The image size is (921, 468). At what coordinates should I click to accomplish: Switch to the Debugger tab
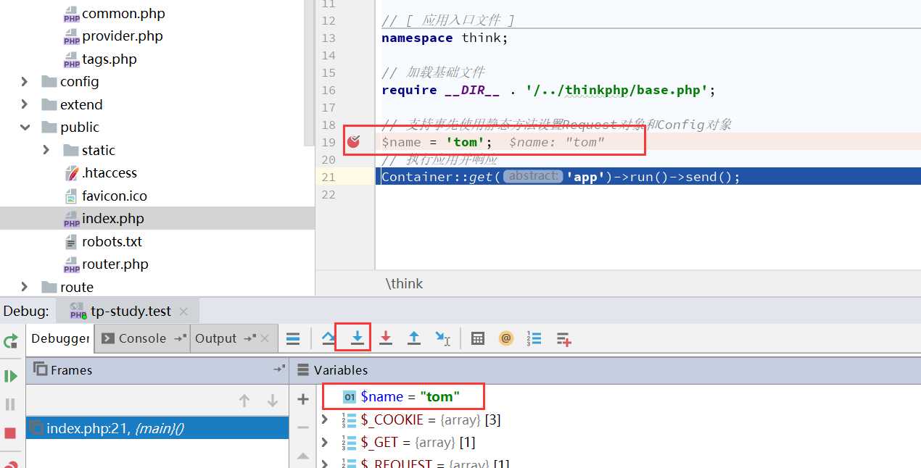(x=60, y=338)
